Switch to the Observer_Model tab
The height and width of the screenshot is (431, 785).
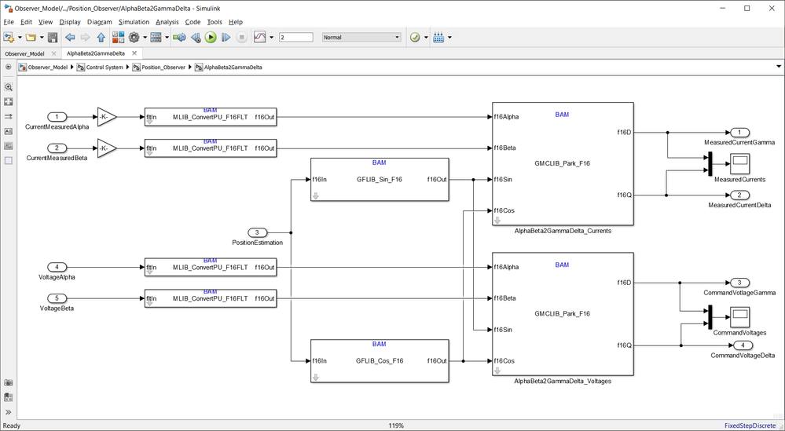[24, 53]
